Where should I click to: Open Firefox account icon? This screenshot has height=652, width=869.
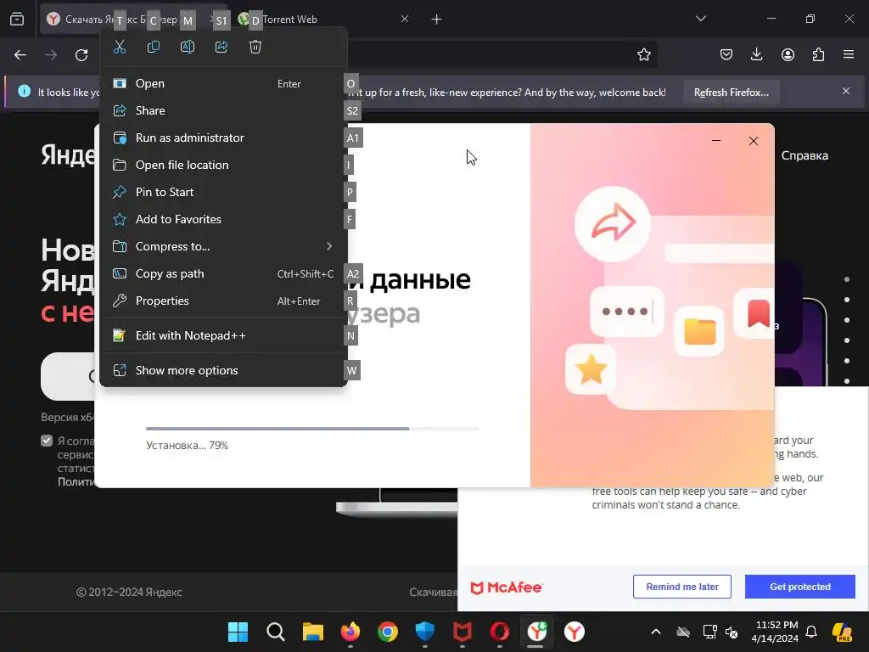pyautogui.click(x=788, y=54)
